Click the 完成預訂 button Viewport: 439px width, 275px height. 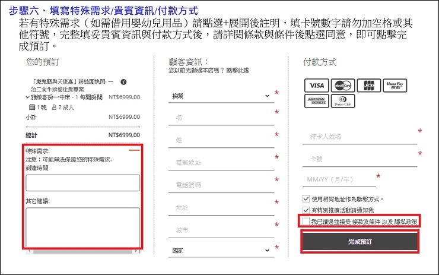pos(360,242)
